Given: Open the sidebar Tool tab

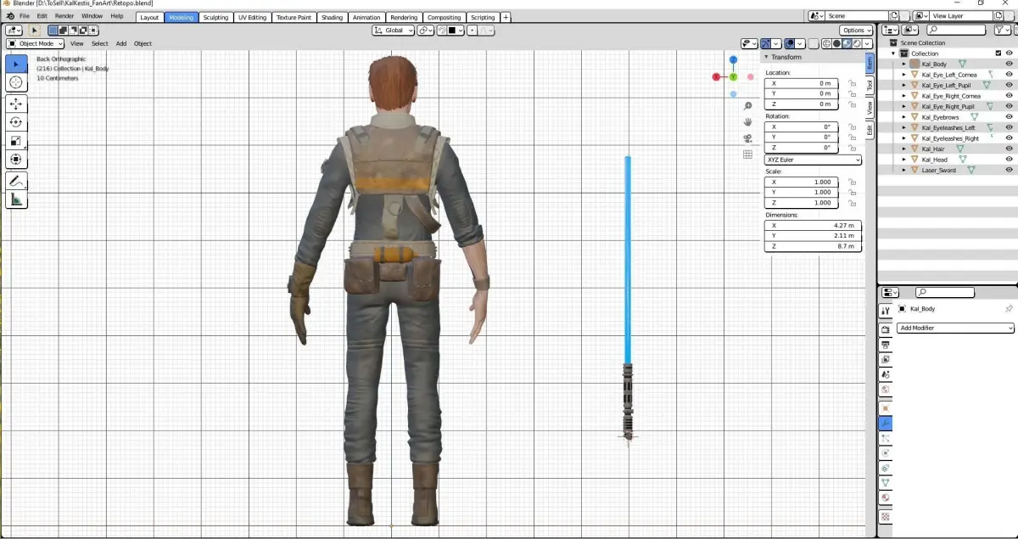Looking at the screenshot, I should coord(870,85).
